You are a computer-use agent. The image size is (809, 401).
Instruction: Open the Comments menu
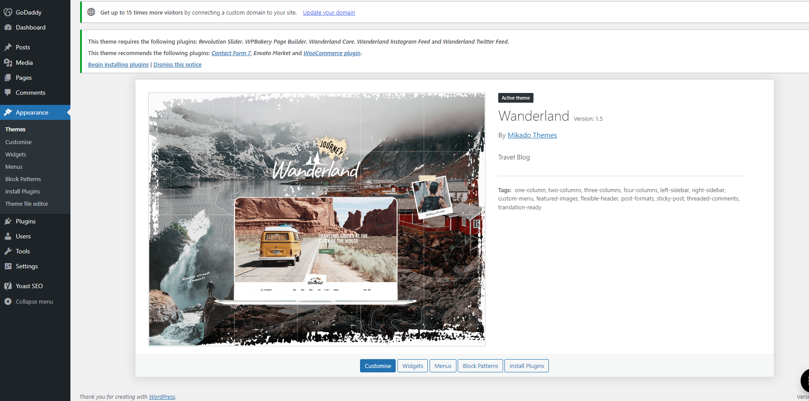tap(30, 93)
